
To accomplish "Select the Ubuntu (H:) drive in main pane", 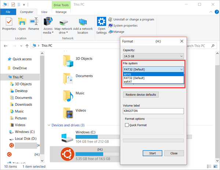I will [85, 154].
